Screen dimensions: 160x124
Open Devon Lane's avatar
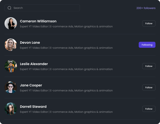coord(11,45)
